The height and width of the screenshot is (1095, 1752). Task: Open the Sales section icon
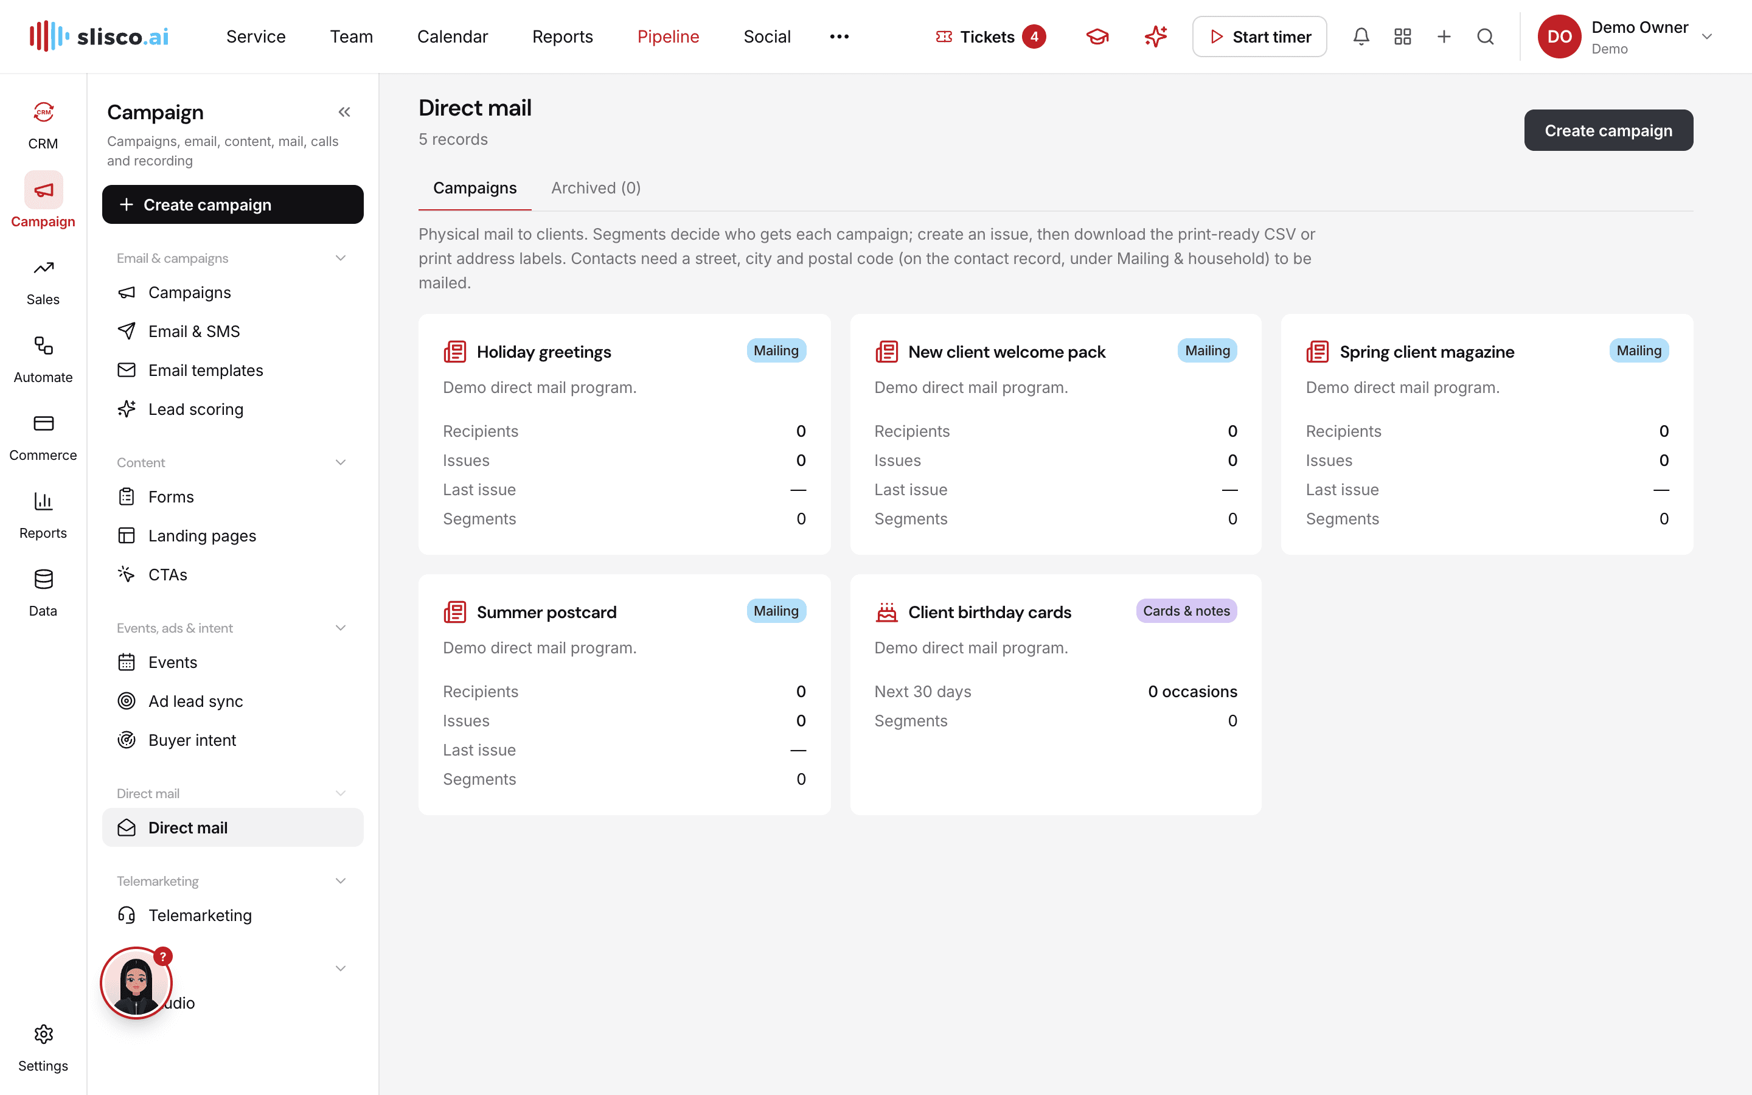coord(43,268)
